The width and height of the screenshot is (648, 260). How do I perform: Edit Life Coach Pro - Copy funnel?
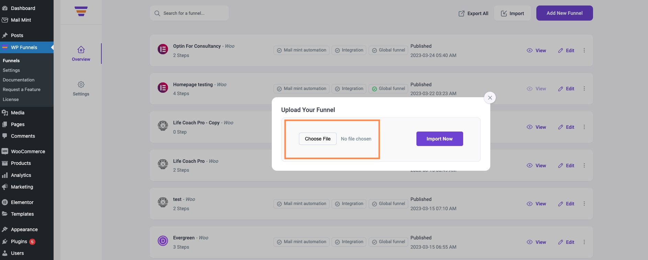(566, 127)
